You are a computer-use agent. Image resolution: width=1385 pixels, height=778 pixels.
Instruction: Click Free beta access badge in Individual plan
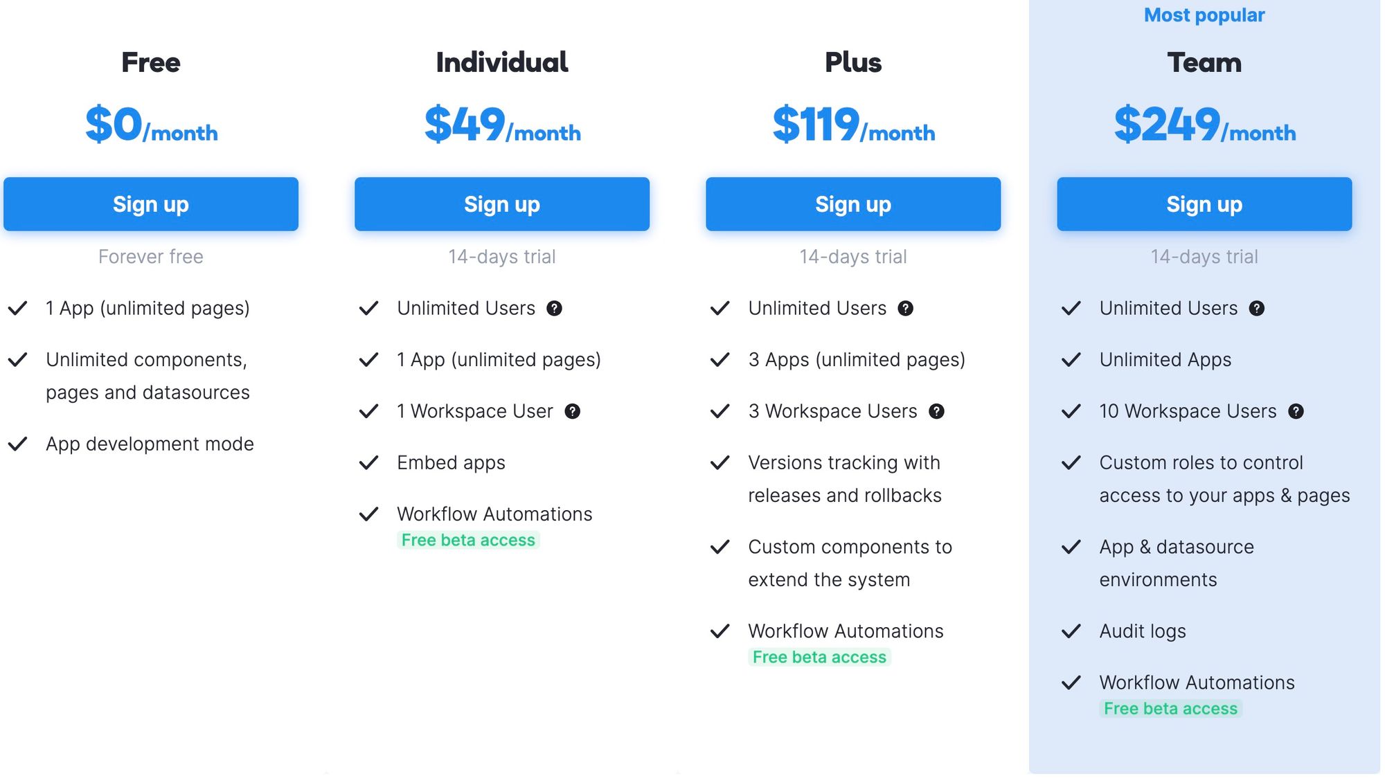(468, 540)
